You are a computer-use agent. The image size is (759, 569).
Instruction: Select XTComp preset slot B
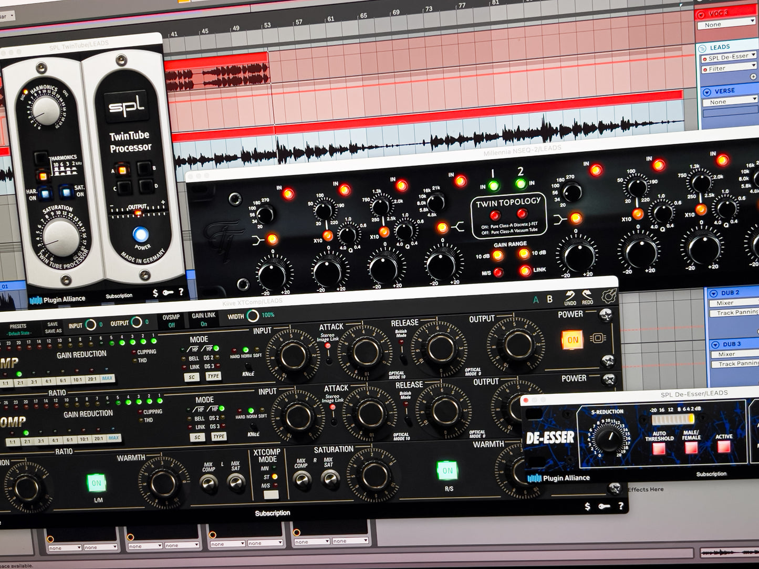click(x=550, y=299)
